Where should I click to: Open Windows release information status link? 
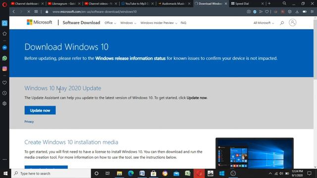pyautogui.click(x=130, y=58)
